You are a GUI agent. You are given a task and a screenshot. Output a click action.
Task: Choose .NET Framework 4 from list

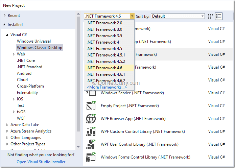coord(109,42)
